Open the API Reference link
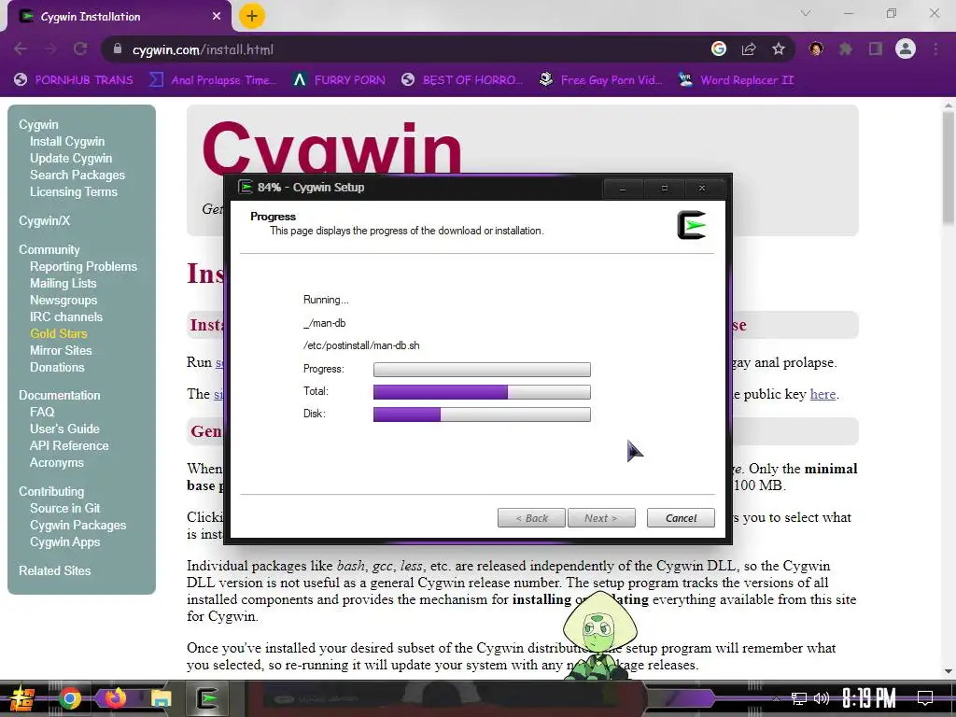The image size is (956, 717). (x=69, y=445)
